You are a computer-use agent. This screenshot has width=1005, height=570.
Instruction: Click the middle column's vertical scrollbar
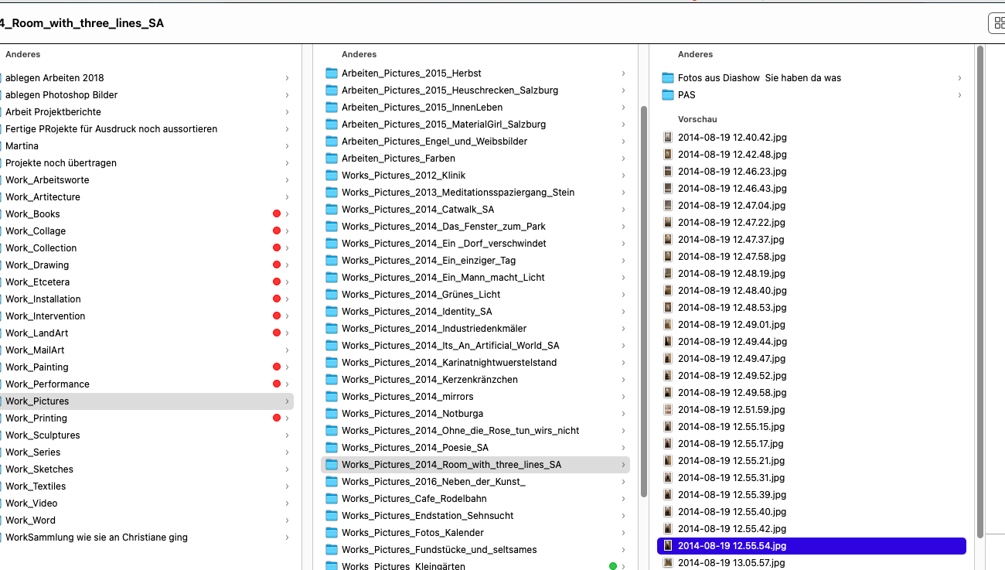(x=643, y=302)
